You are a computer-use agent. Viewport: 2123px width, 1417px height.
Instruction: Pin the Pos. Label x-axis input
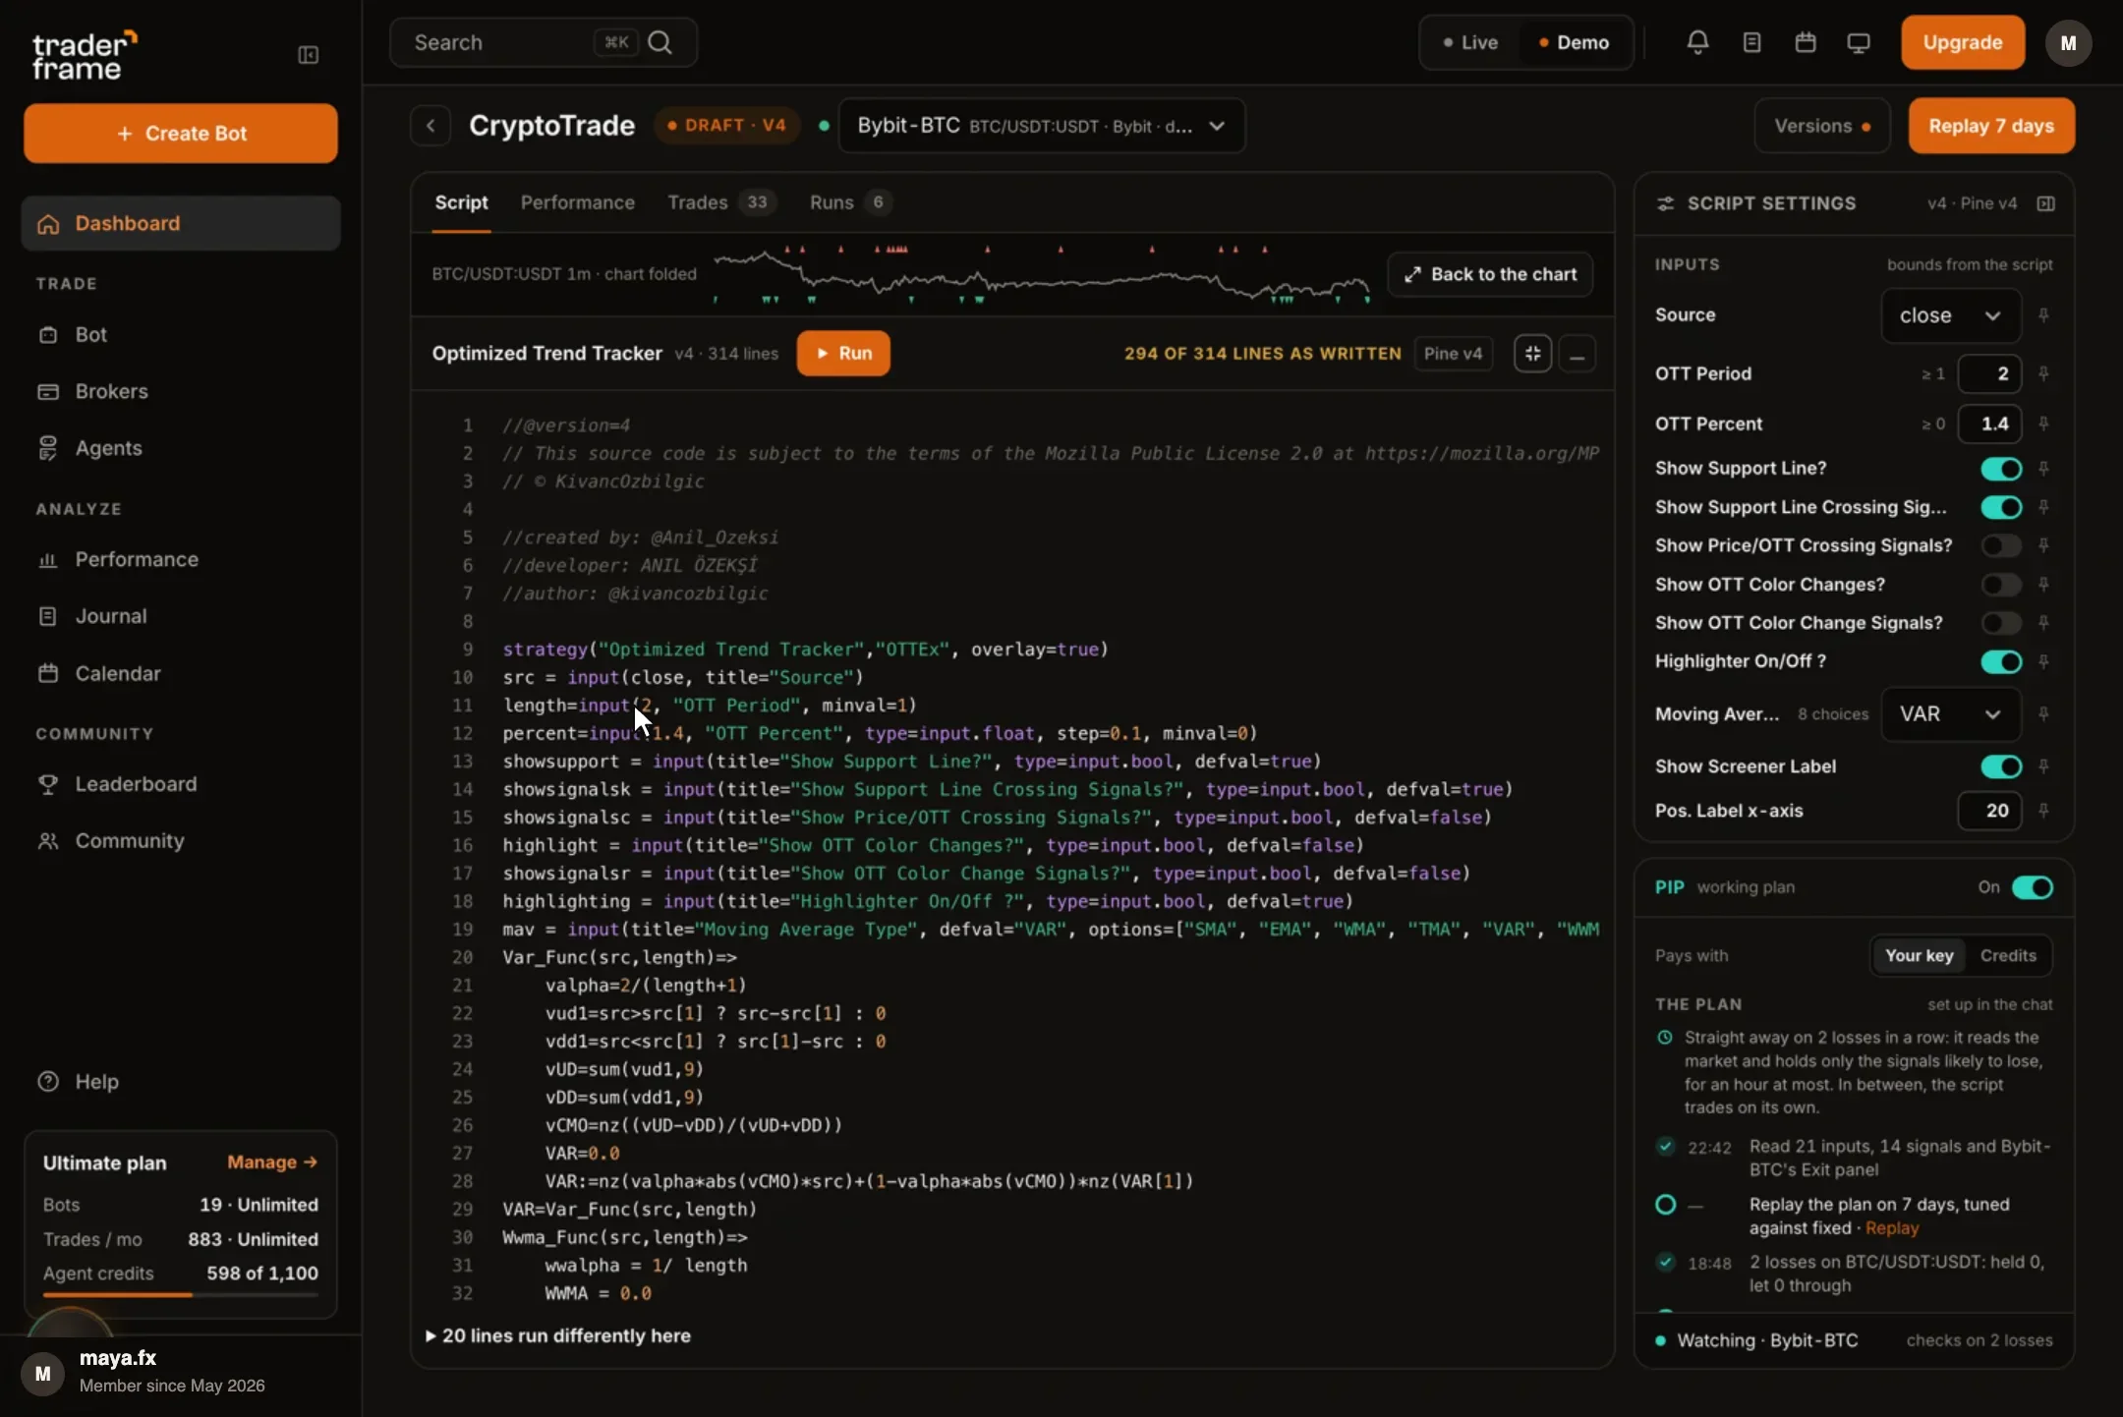tap(2043, 811)
